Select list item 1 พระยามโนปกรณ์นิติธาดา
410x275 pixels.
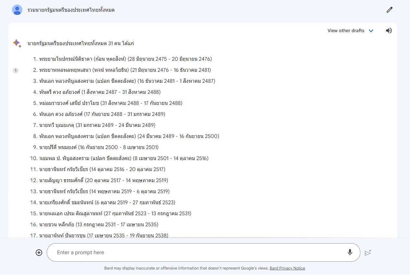tap(125, 59)
